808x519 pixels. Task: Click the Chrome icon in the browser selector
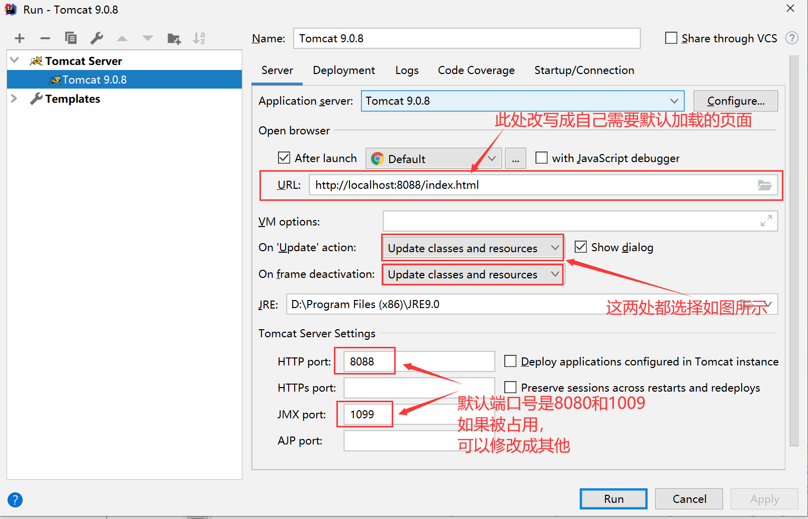pyautogui.click(x=377, y=159)
